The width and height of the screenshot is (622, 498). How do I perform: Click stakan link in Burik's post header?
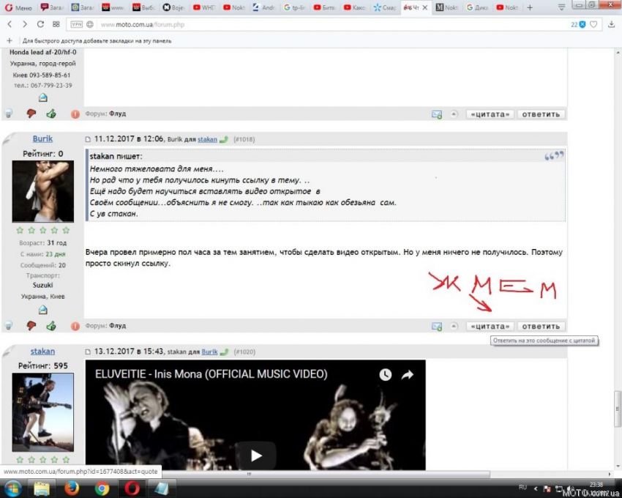[x=208, y=139]
